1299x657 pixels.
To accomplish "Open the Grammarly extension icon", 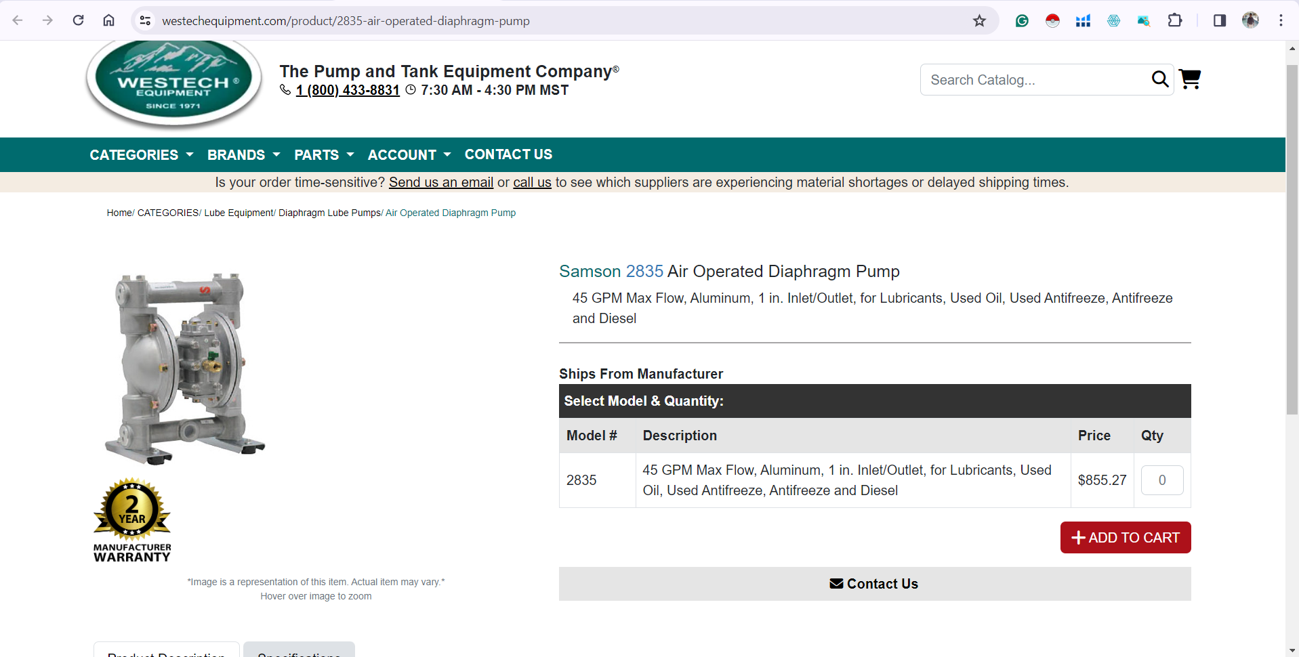I will 1022,21.
